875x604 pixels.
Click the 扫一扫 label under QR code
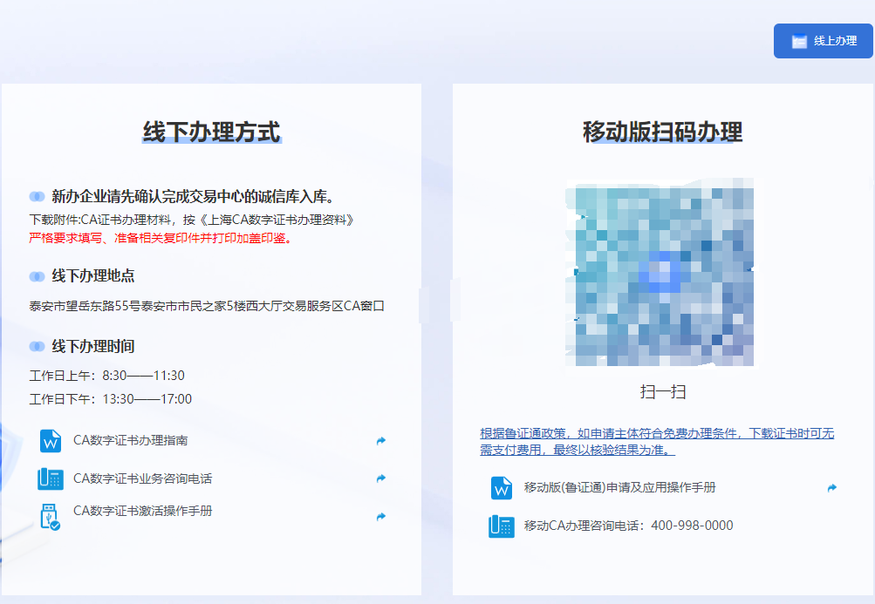click(663, 392)
